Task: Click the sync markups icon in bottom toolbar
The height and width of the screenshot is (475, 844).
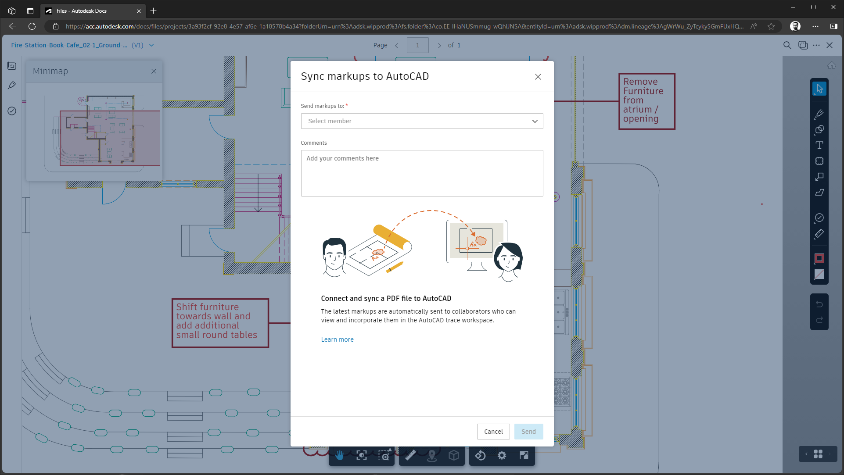Action: click(480, 455)
